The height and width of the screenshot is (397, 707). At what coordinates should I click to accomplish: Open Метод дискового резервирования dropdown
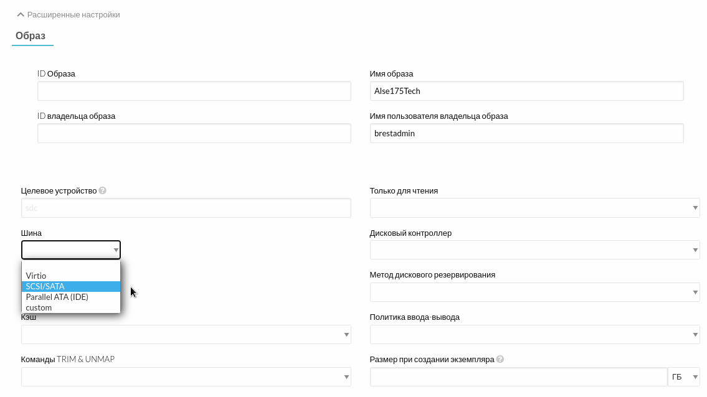point(534,292)
